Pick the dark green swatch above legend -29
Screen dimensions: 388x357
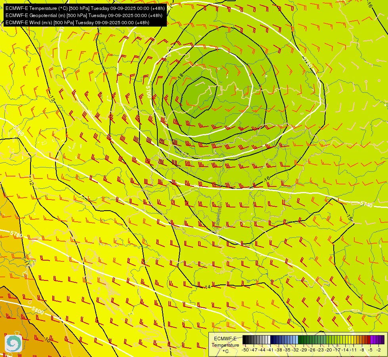click(x=302, y=340)
